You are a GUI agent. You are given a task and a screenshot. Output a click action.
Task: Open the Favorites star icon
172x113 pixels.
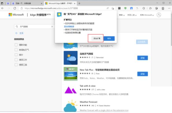pyautogui.click(x=150, y=8)
